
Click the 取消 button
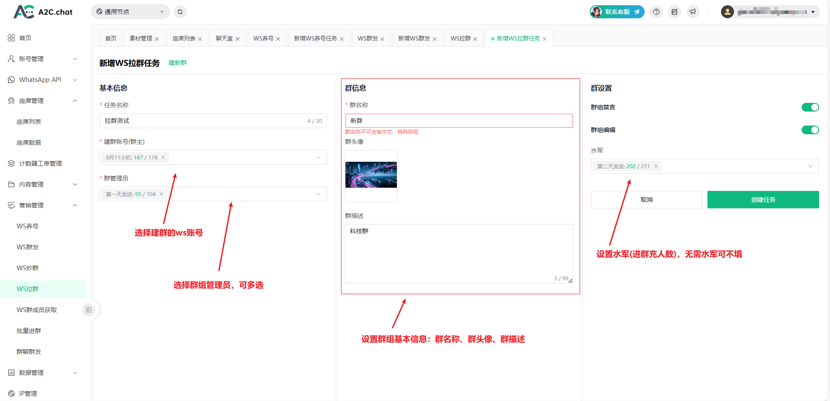click(x=646, y=200)
